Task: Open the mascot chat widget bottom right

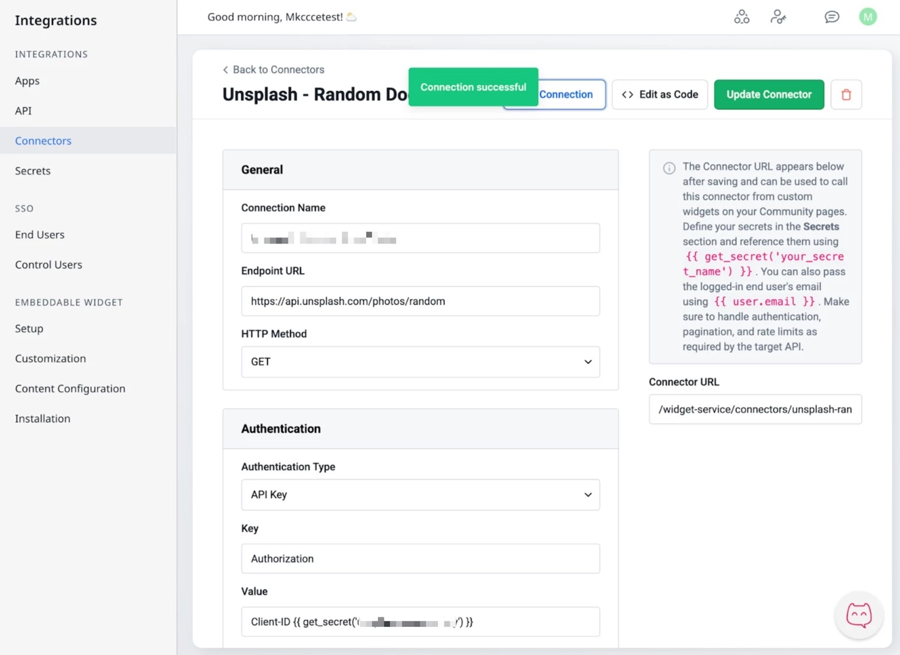Action: [859, 614]
